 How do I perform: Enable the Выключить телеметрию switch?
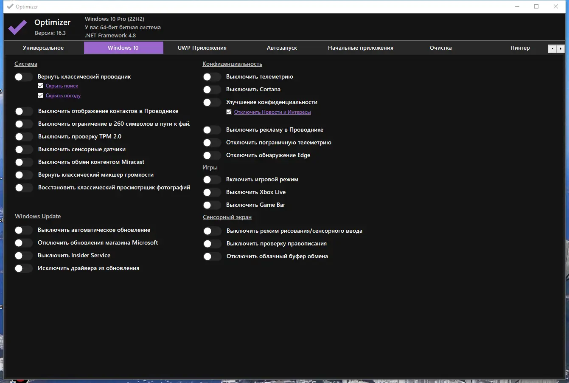pos(212,77)
